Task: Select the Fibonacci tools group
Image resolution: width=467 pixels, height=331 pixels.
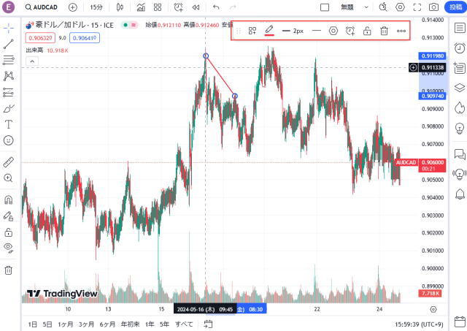Action: pos(9,60)
